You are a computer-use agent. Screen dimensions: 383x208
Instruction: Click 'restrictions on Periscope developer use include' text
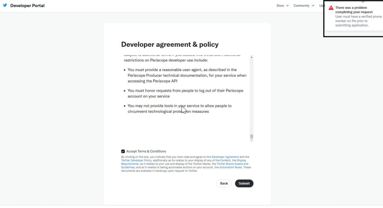(x=166, y=60)
